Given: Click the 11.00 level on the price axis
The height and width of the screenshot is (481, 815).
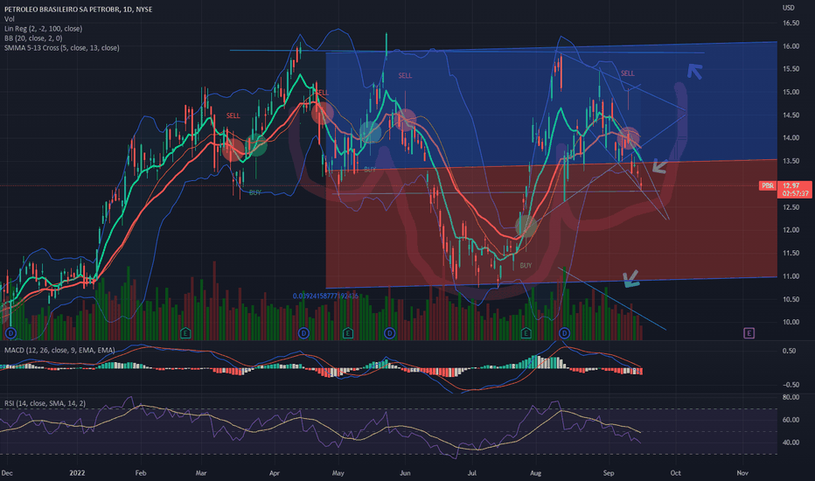Looking at the screenshot, I should pos(791,276).
